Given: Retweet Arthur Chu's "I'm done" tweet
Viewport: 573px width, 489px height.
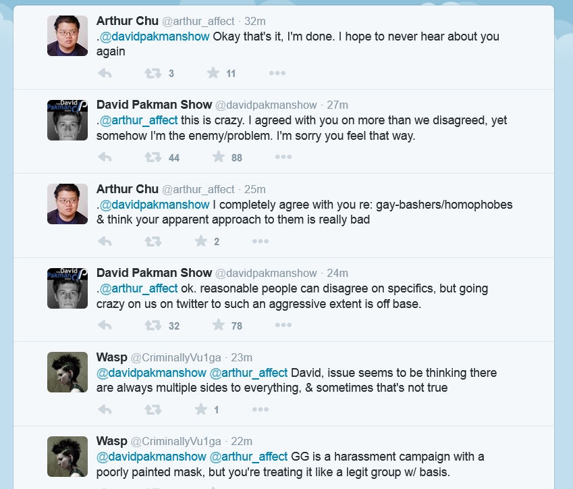Looking at the screenshot, I should pyautogui.click(x=153, y=73).
